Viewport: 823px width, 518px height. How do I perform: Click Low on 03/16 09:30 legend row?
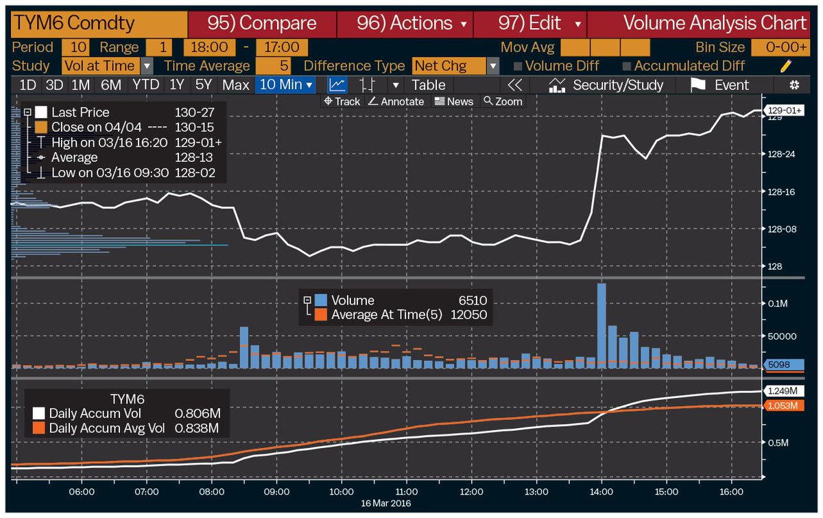tap(126, 173)
